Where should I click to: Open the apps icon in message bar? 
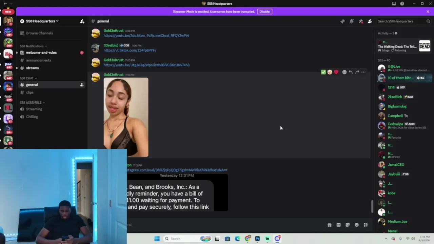(366, 225)
